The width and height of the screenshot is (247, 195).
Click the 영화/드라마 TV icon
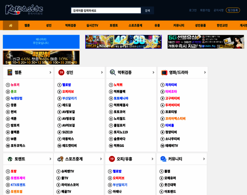click(x=164, y=72)
